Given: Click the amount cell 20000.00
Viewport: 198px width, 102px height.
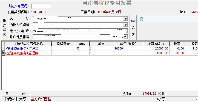Looking at the screenshot, I should click(156, 48).
